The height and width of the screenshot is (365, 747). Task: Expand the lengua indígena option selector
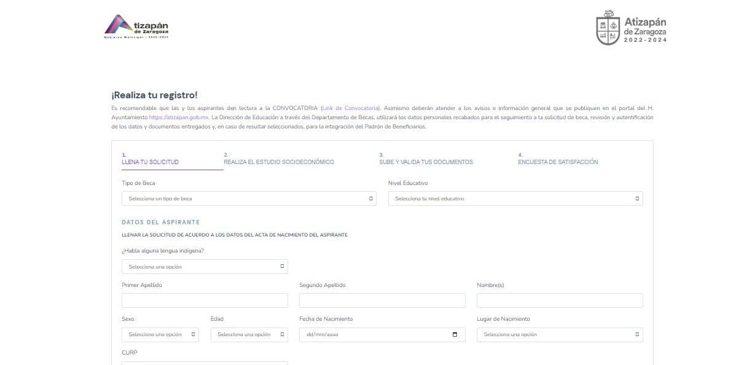[205, 267]
